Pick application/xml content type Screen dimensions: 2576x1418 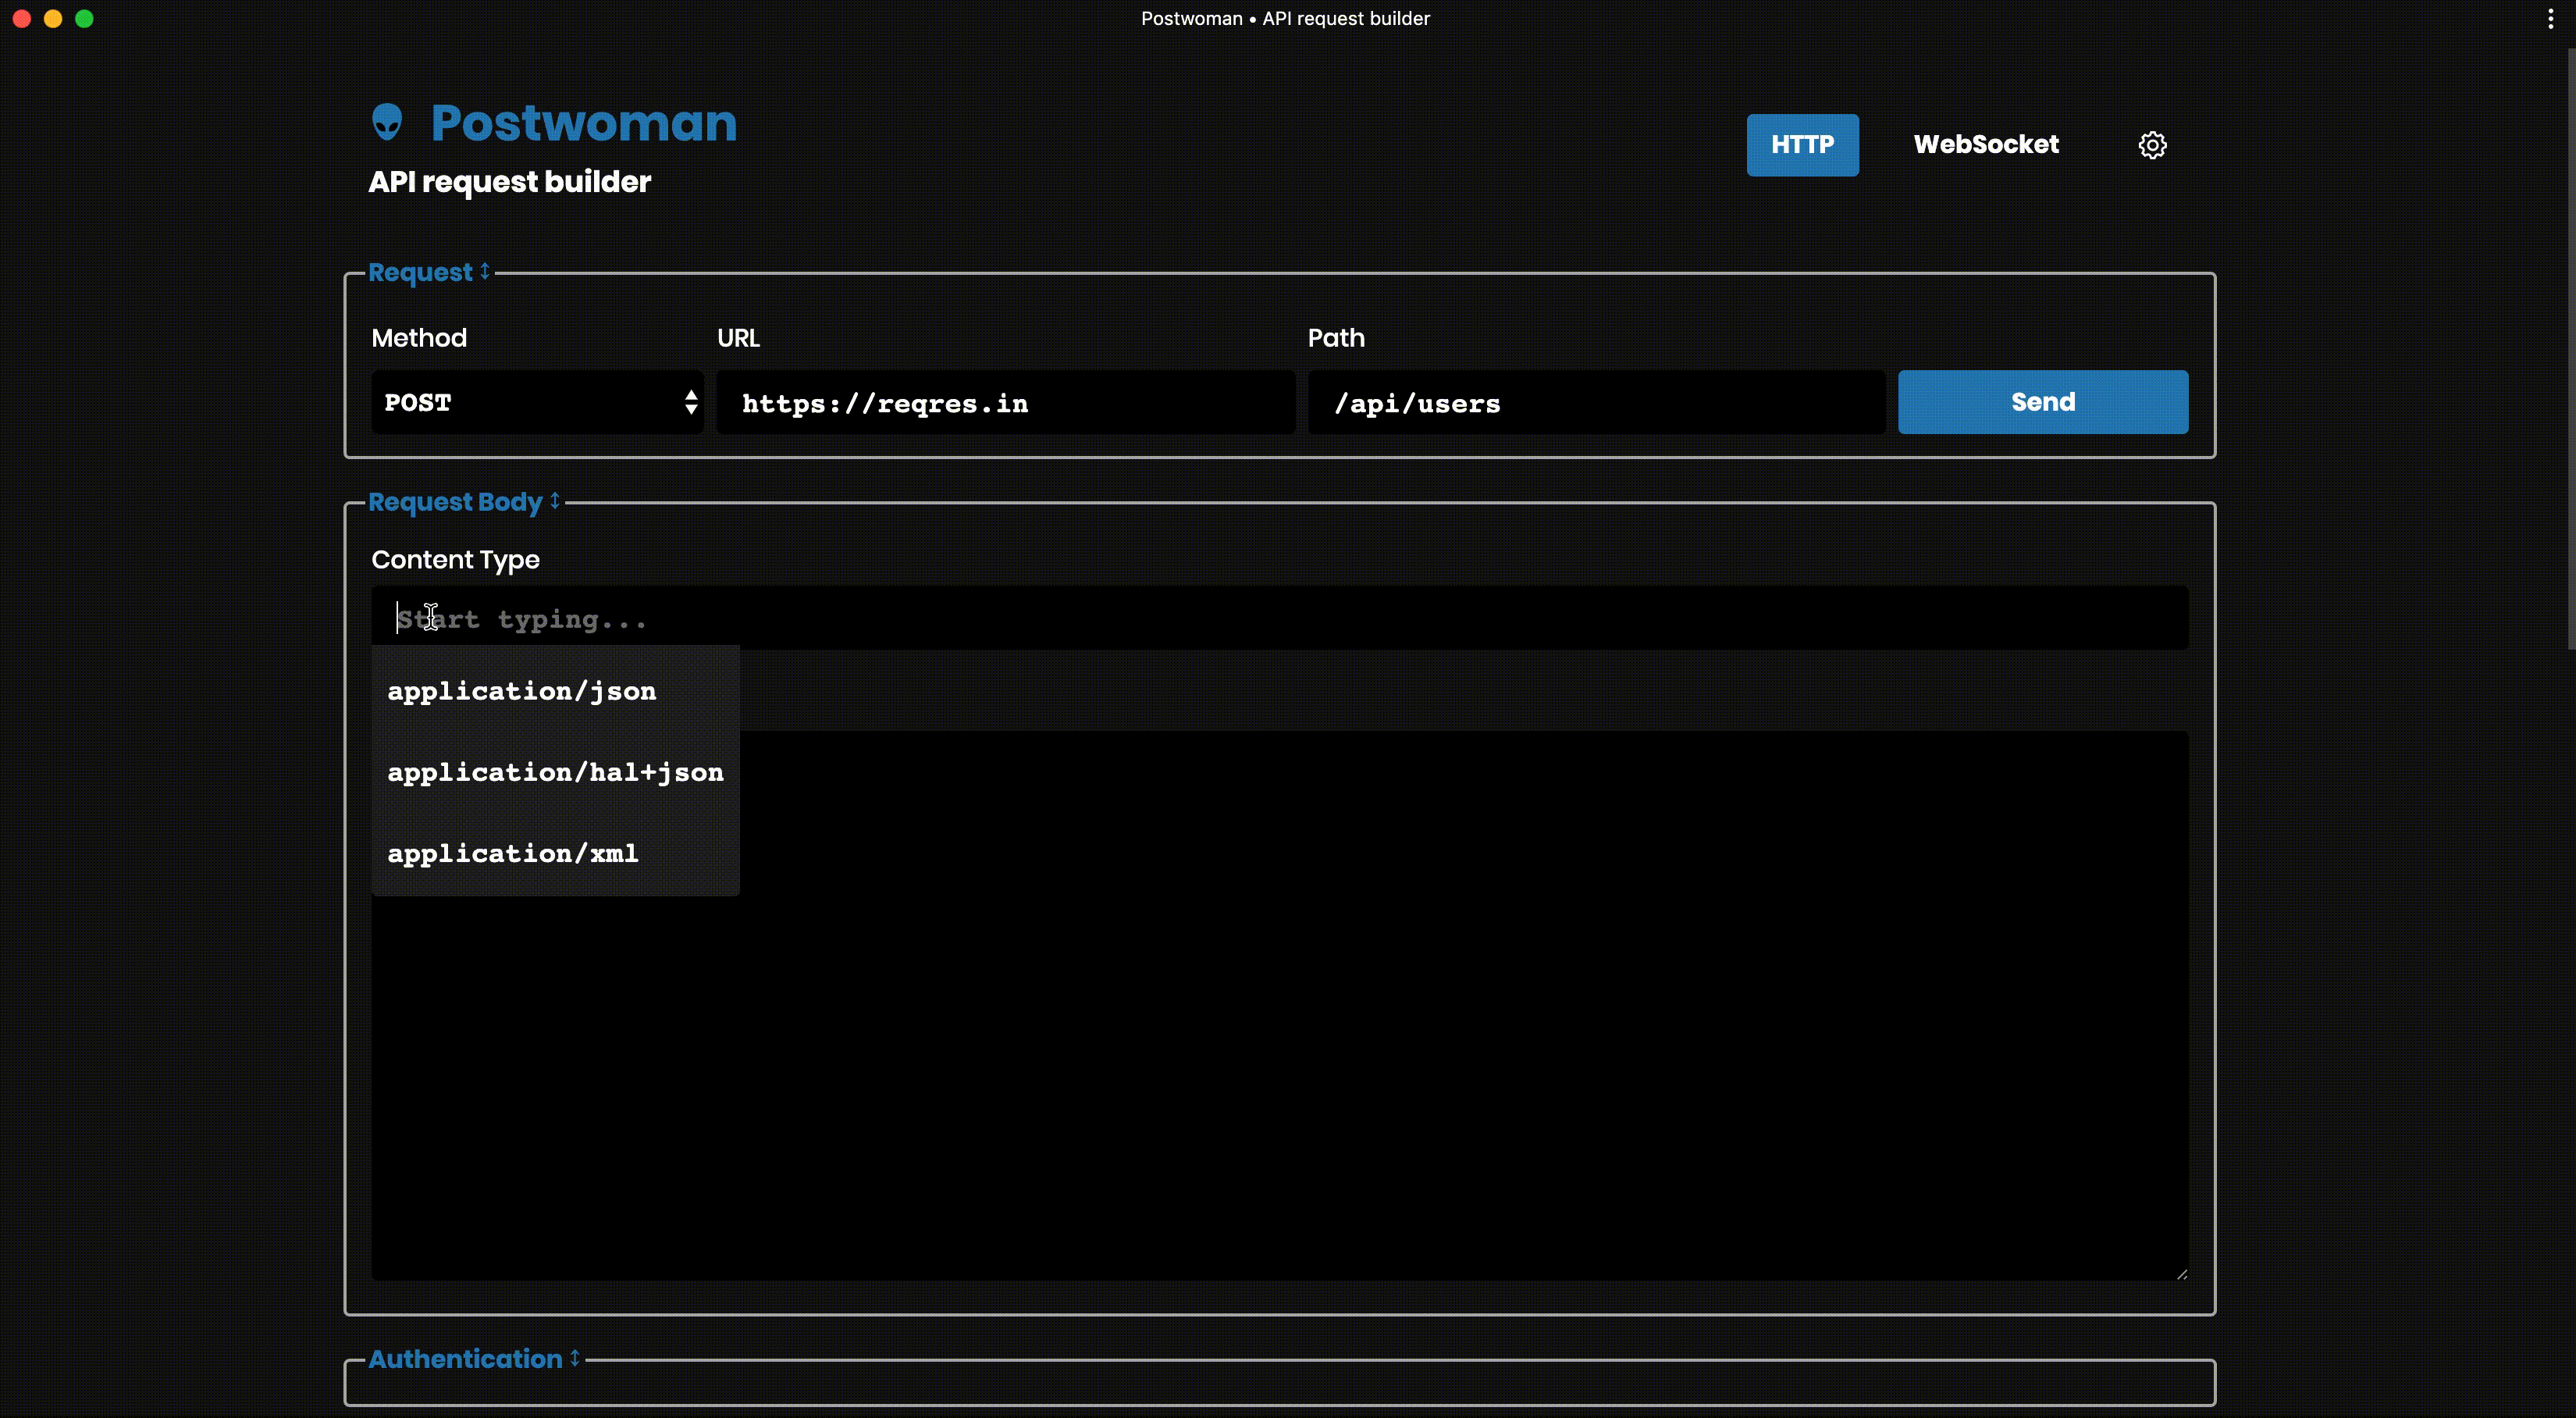tap(513, 853)
